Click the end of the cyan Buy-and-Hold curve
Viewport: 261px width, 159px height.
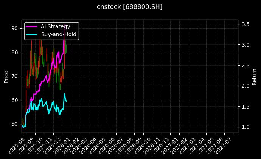pos(66,102)
